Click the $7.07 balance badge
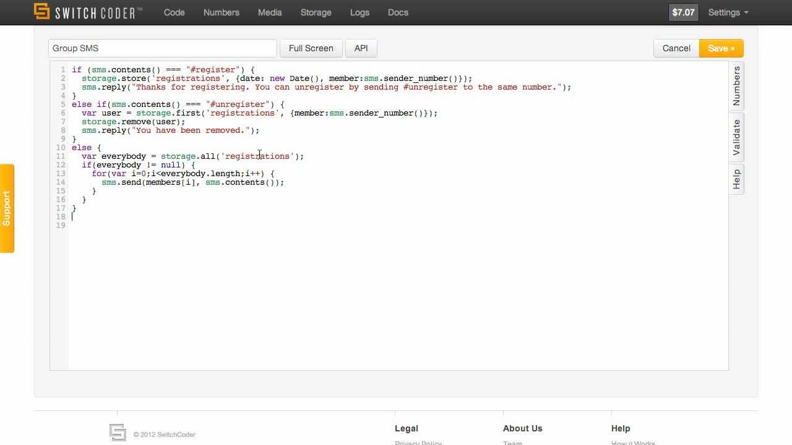Image resolution: width=792 pixels, height=445 pixels. click(683, 12)
